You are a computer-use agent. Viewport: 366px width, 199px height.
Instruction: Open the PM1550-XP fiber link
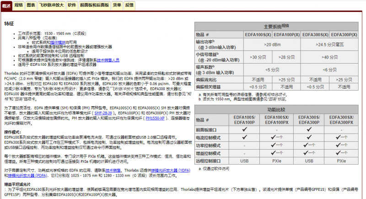click(155, 118)
